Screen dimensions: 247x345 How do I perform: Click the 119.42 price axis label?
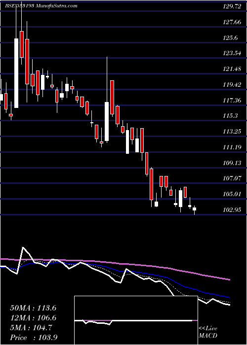pyautogui.click(x=232, y=85)
